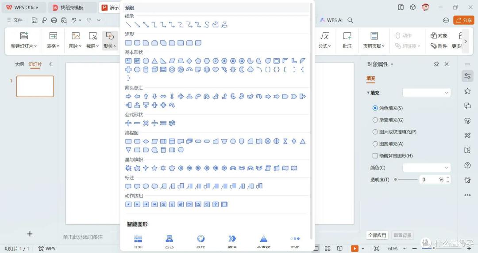Image resolution: width=478 pixels, height=253 pixels.
Task: Choose the smiley face shape
Action: 207,70
